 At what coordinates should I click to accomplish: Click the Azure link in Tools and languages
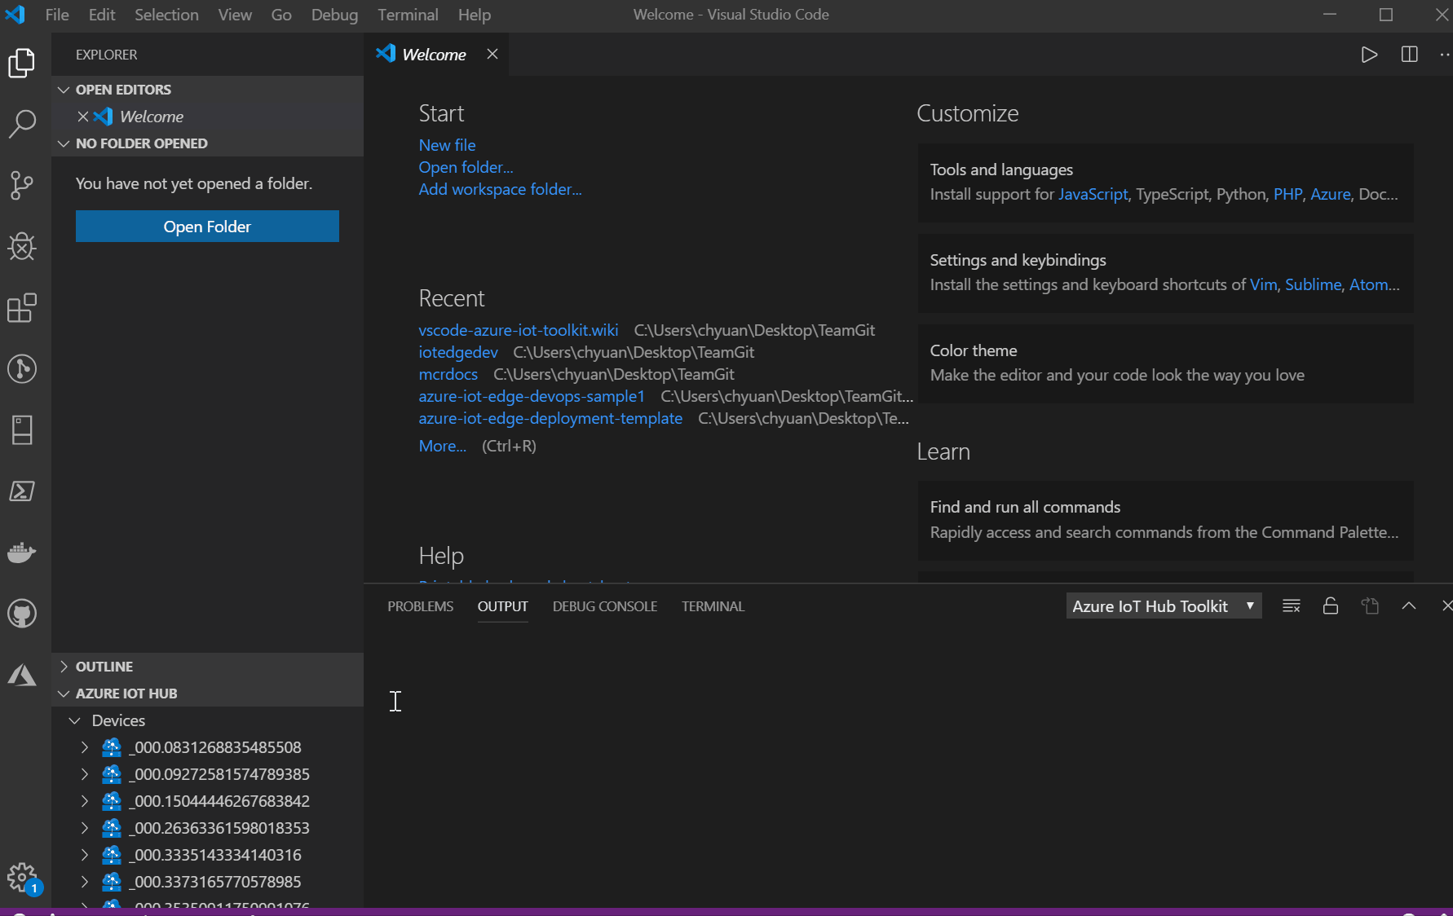[x=1330, y=194]
